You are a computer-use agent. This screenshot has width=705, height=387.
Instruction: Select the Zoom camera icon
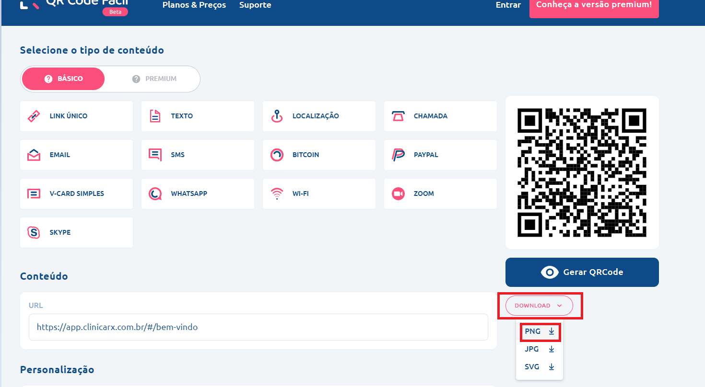[398, 193]
